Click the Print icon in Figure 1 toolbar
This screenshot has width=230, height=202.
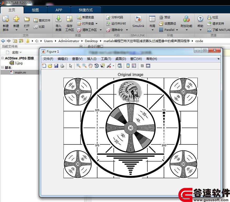click(x=62, y=66)
